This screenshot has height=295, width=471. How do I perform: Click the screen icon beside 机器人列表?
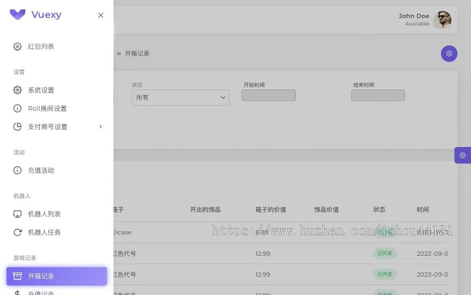coord(17,214)
